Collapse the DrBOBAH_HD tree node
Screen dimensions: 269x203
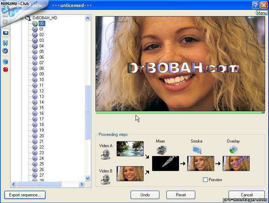pos(22,18)
